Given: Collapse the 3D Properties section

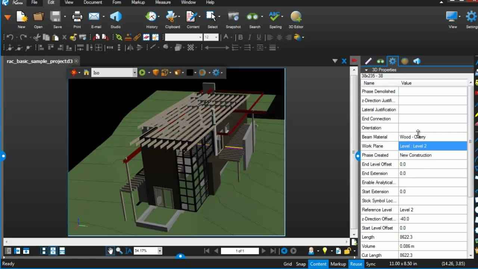Looking at the screenshot, I should point(366,70).
